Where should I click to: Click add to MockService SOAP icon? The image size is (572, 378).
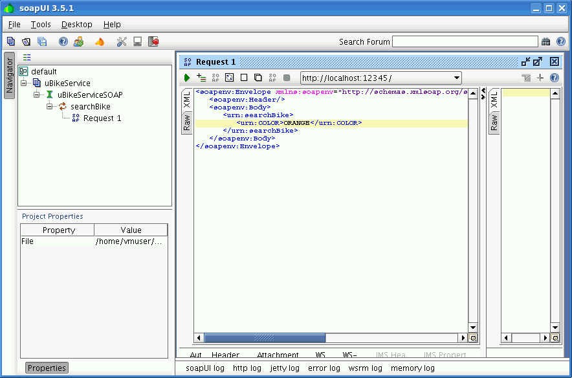[215, 78]
